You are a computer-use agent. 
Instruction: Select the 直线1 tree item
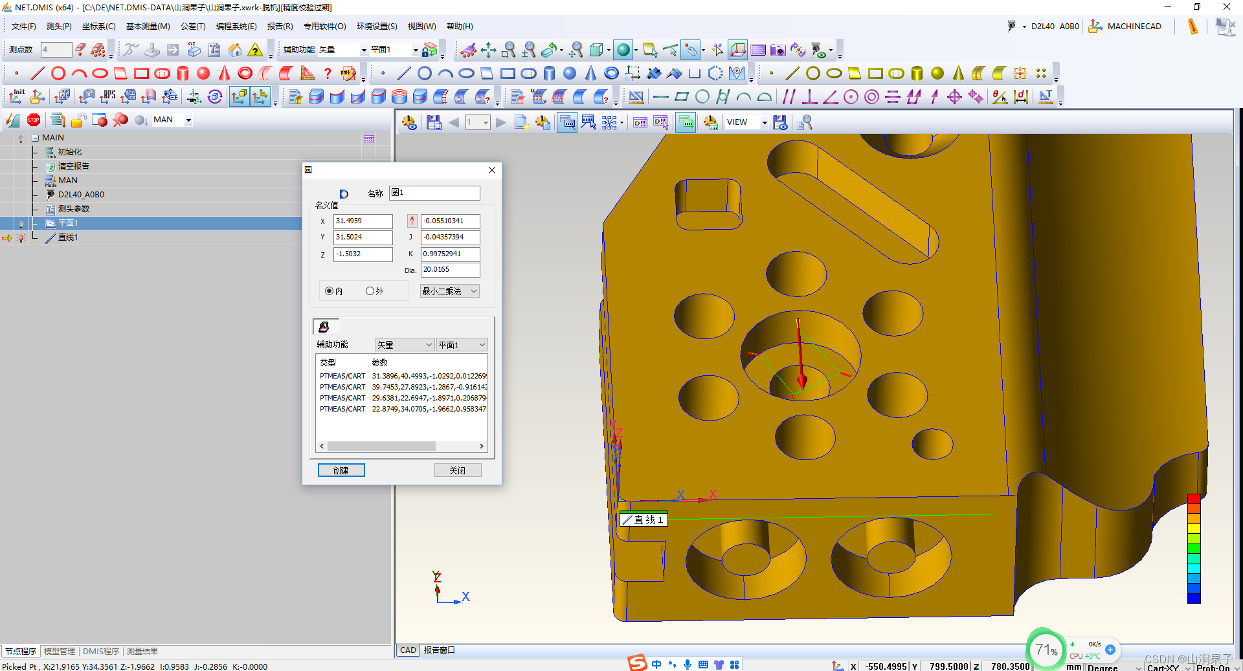click(68, 237)
